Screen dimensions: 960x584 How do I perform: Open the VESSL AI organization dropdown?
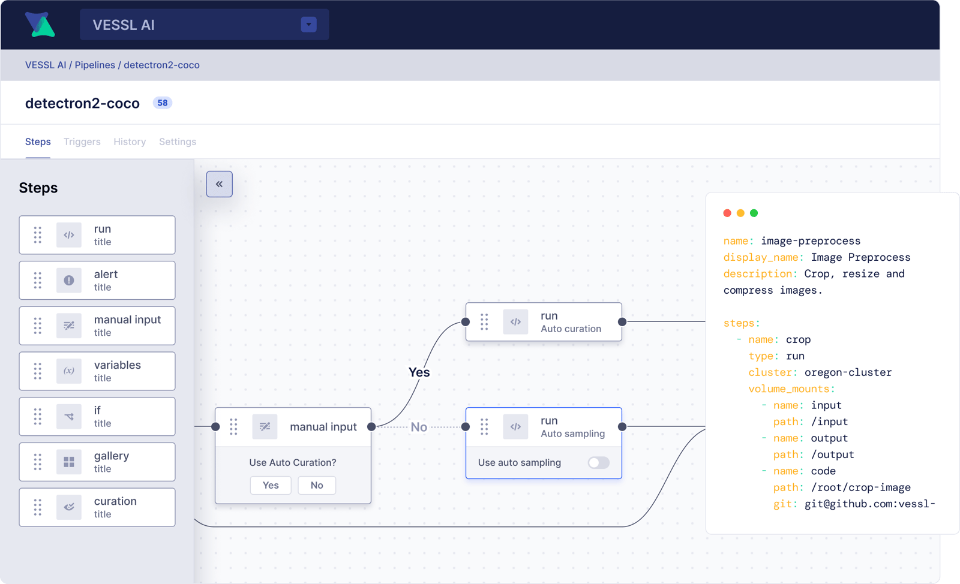[x=308, y=25]
